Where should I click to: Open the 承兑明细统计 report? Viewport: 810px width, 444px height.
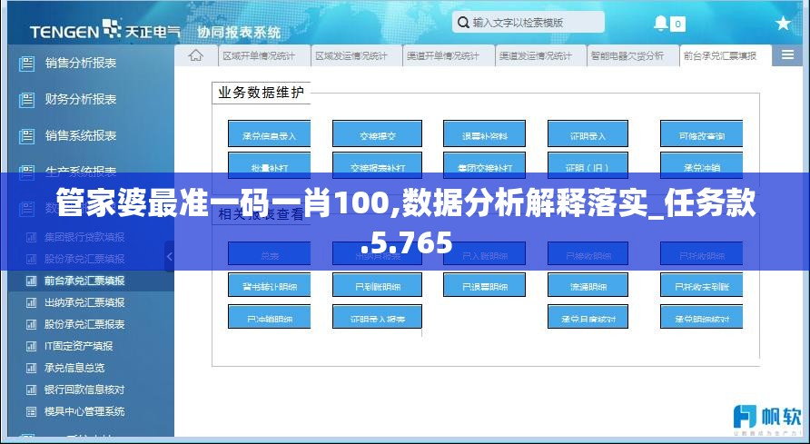click(x=702, y=317)
